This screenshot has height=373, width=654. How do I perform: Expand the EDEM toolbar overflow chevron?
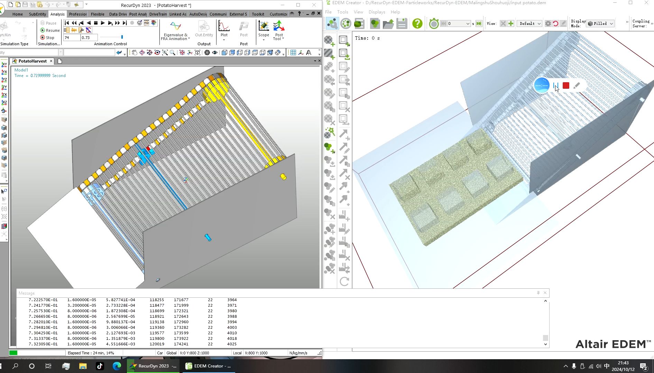[x=627, y=22]
